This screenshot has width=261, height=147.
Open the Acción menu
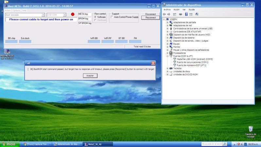click(176, 10)
